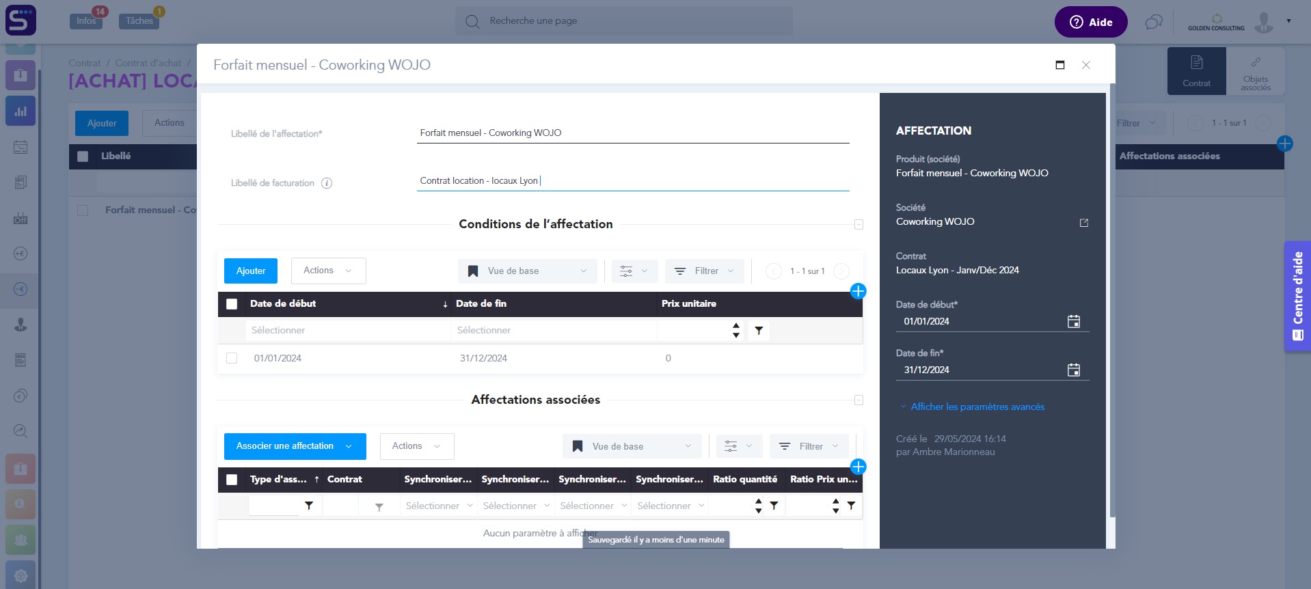Open the Date de fin calendar picker
The image size is (1311, 589).
(1074, 370)
